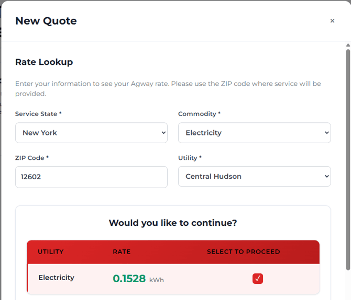Focus the ZIP Code input field
Viewport: 351px width, 300px height.
tap(91, 177)
